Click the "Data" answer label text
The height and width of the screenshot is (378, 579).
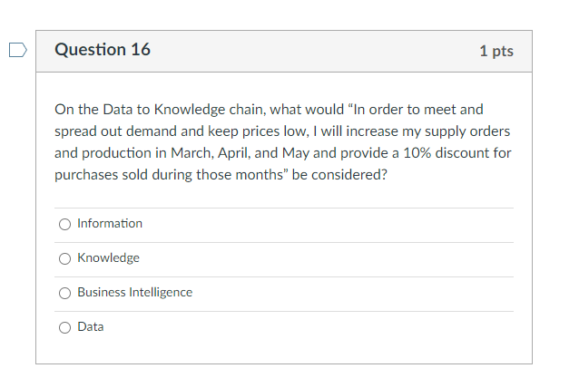(91, 326)
